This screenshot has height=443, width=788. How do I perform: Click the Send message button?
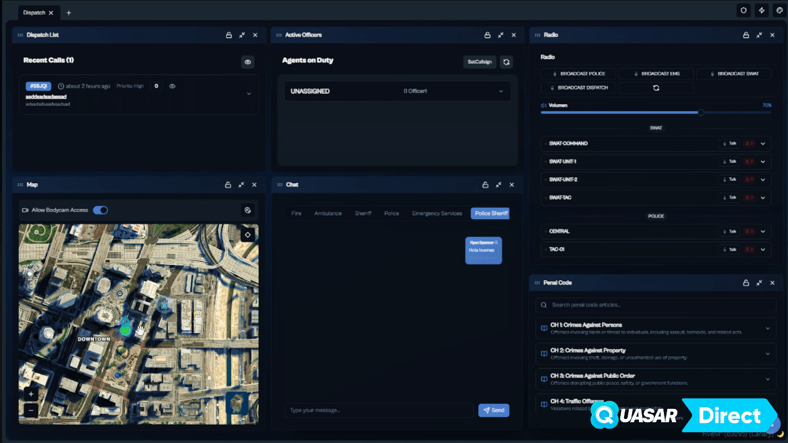494,411
